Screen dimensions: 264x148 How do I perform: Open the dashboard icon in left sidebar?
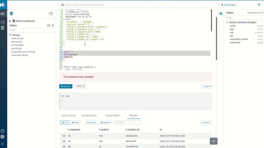click(2, 22)
